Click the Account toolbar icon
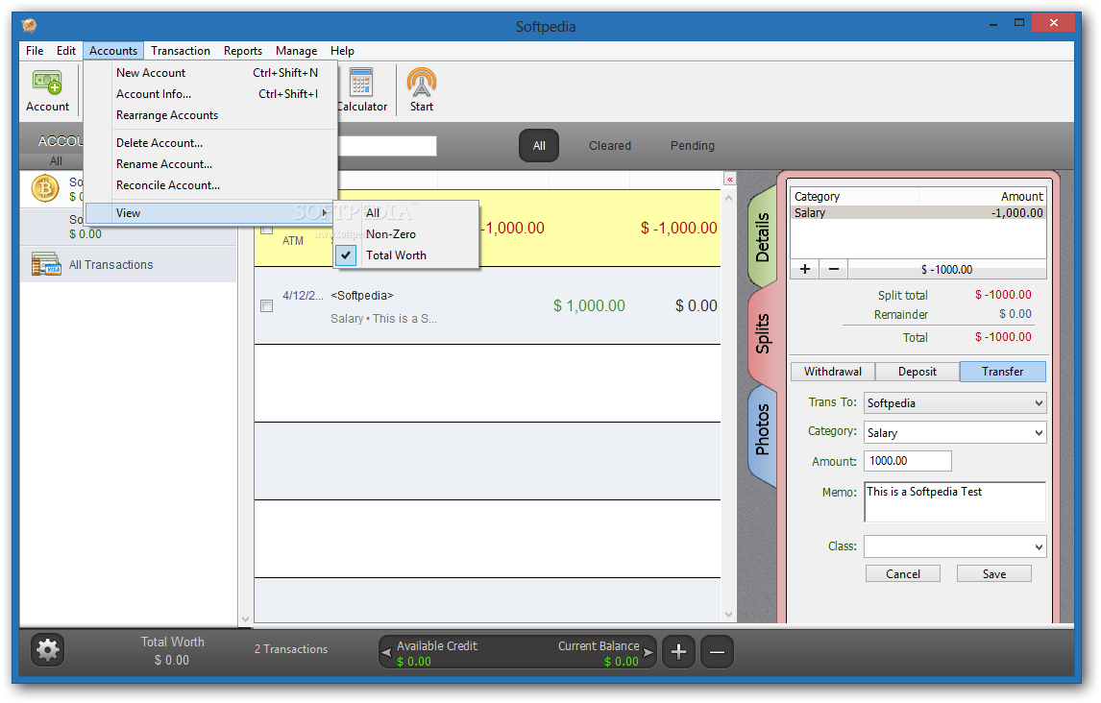 point(47,83)
